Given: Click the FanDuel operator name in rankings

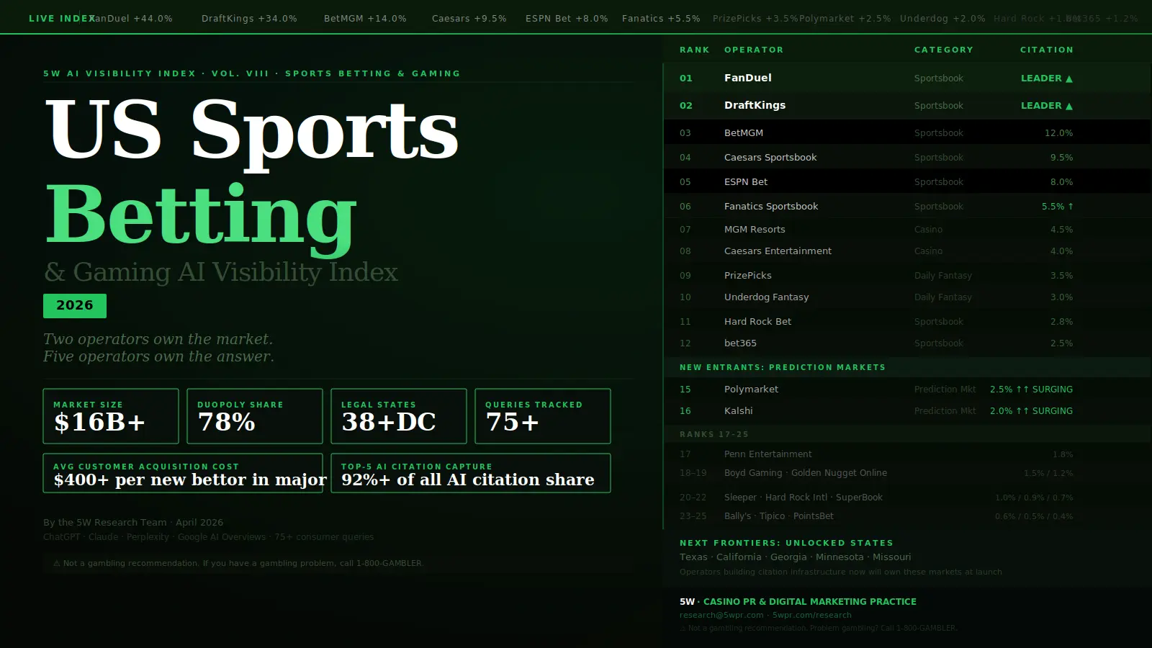Looking at the screenshot, I should pos(747,78).
